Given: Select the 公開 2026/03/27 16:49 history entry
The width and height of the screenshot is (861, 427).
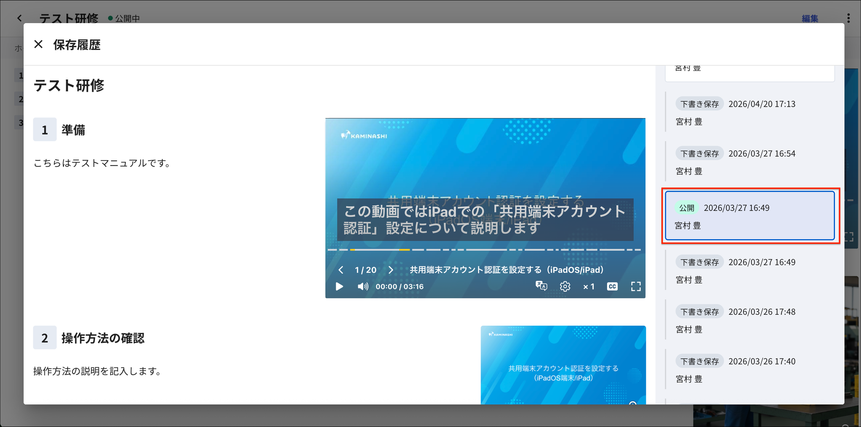Looking at the screenshot, I should [x=750, y=216].
